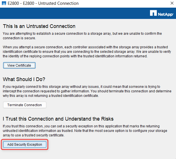The image size is (176, 159).
Task: Click the empty title bar area beside the title
Action: click(121, 4)
